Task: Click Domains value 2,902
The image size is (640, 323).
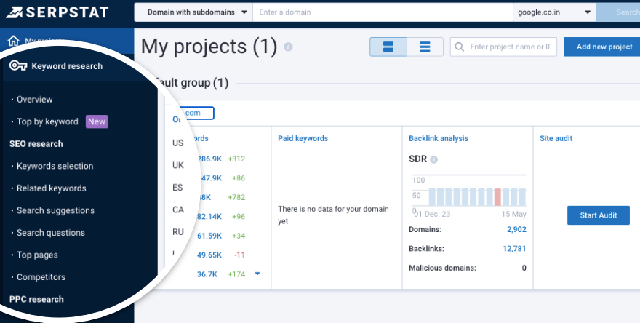Action: (x=516, y=229)
